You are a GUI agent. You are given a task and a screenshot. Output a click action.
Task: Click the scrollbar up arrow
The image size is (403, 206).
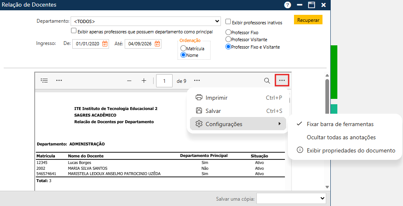(x=327, y=75)
